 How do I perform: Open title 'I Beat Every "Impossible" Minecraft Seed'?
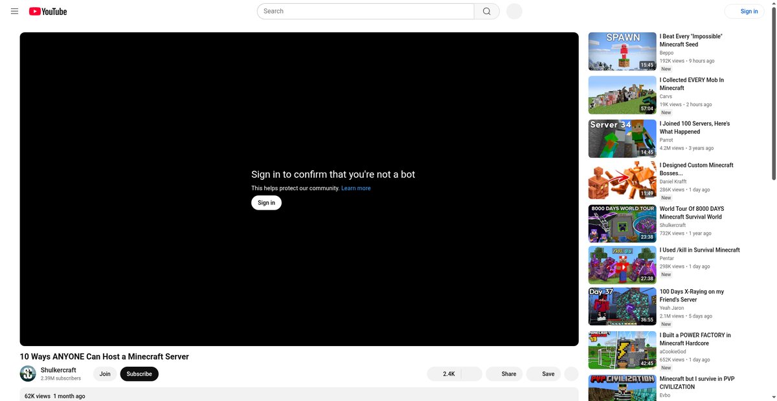coord(691,41)
